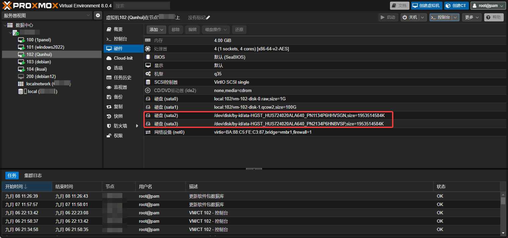Click the 创建虚拟机 button
Viewport: 508px width, 238px height.
(426, 6)
